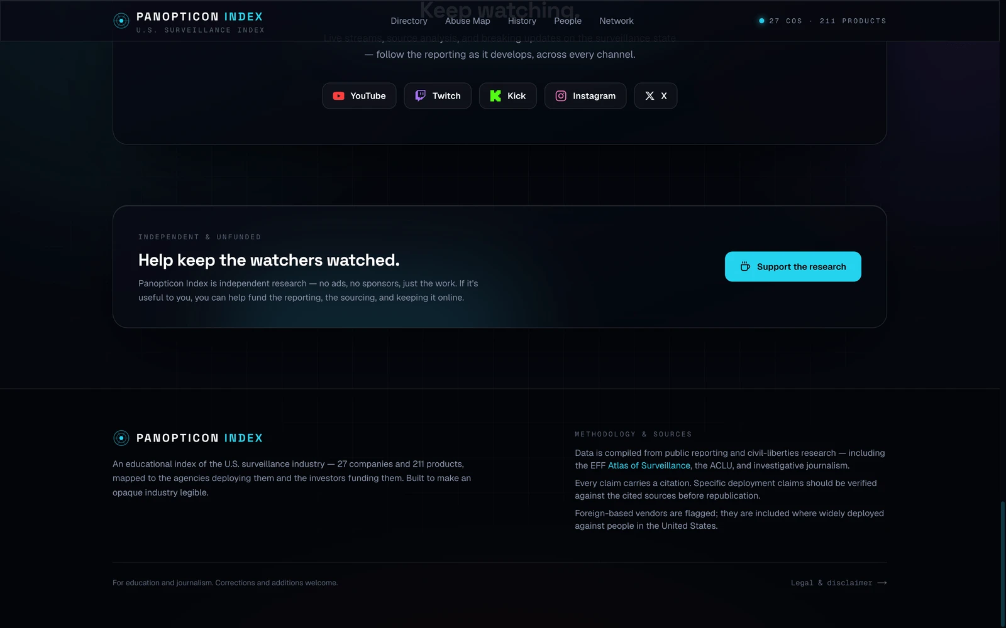Follow the Atlas of Surveillance link
The width and height of the screenshot is (1006, 628).
pyautogui.click(x=649, y=465)
